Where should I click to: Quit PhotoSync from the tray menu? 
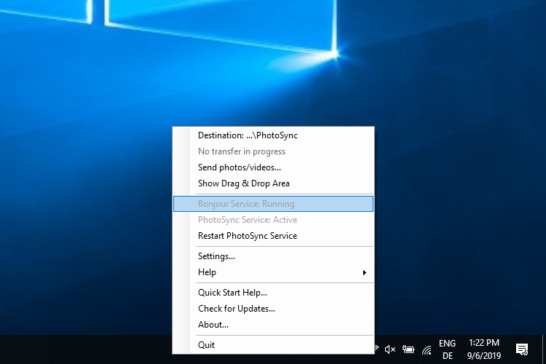[207, 345]
